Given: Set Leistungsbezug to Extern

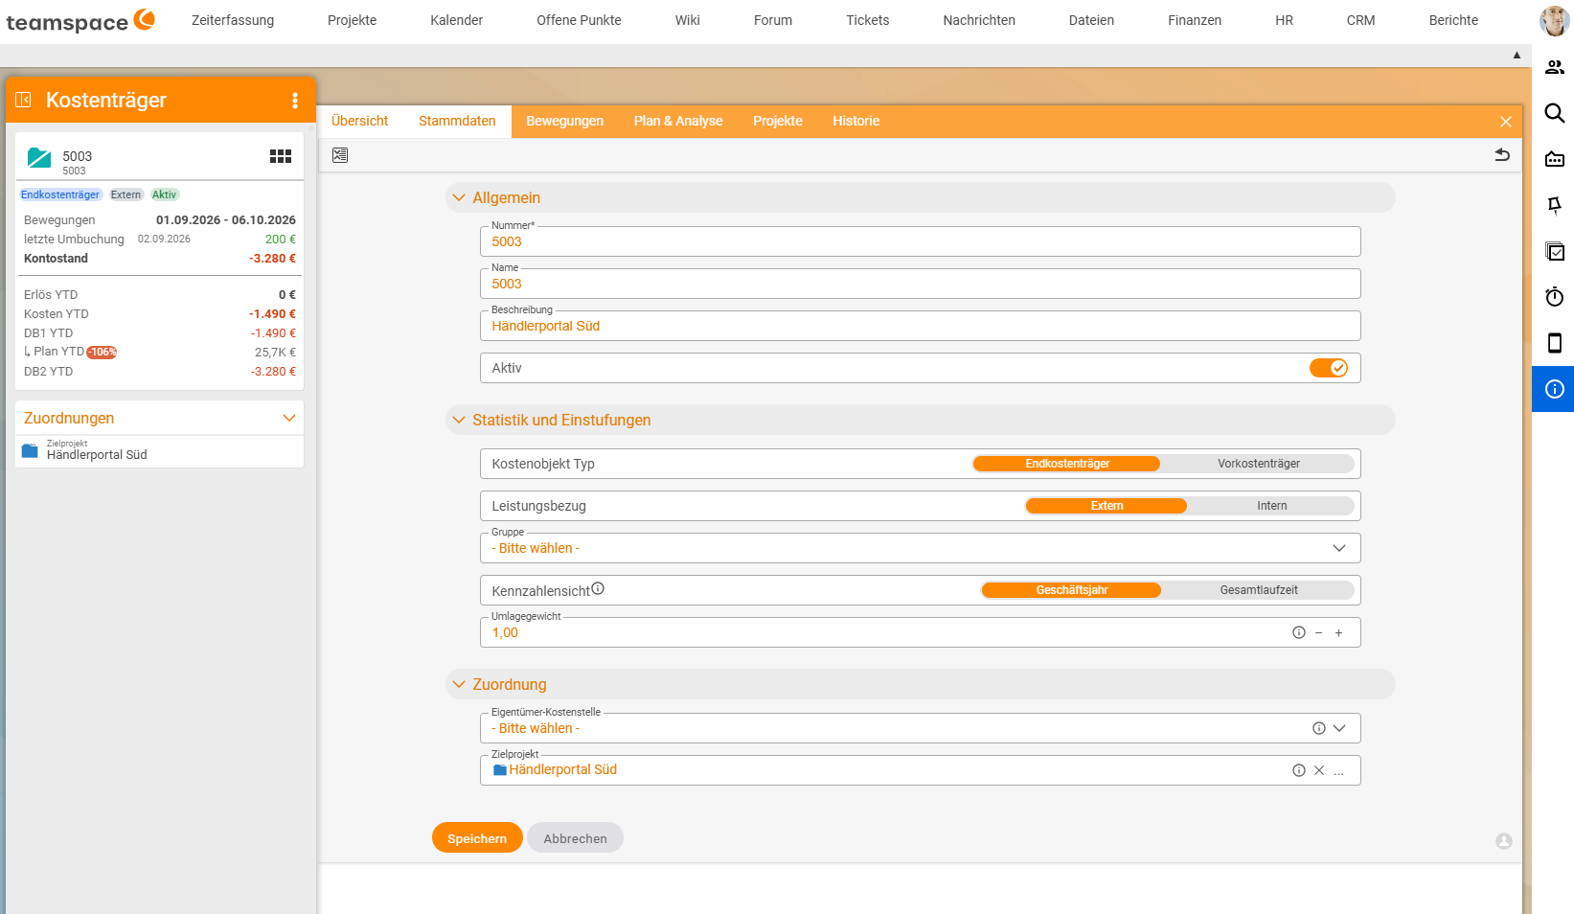Looking at the screenshot, I should pos(1106,506).
